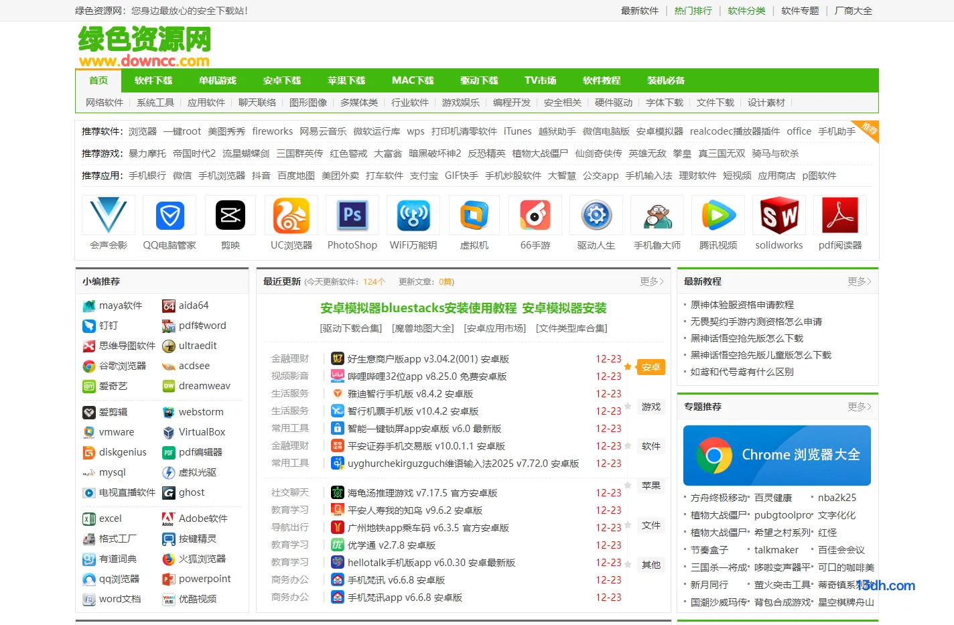The height and width of the screenshot is (625, 954).
Task: Open the 安卓模拟器bluestacks安装使用教程 headline
Action: 419,308
